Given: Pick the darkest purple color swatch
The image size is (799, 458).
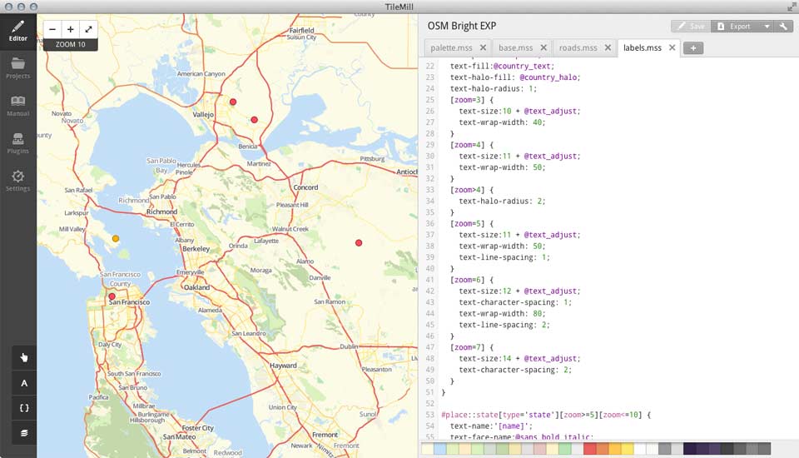Looking at the screenshot, I should pyautogui.click(x=689, y=448).
